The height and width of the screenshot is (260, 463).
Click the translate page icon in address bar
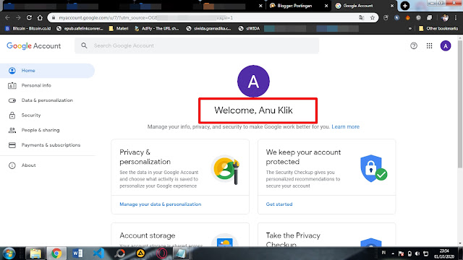362,17
